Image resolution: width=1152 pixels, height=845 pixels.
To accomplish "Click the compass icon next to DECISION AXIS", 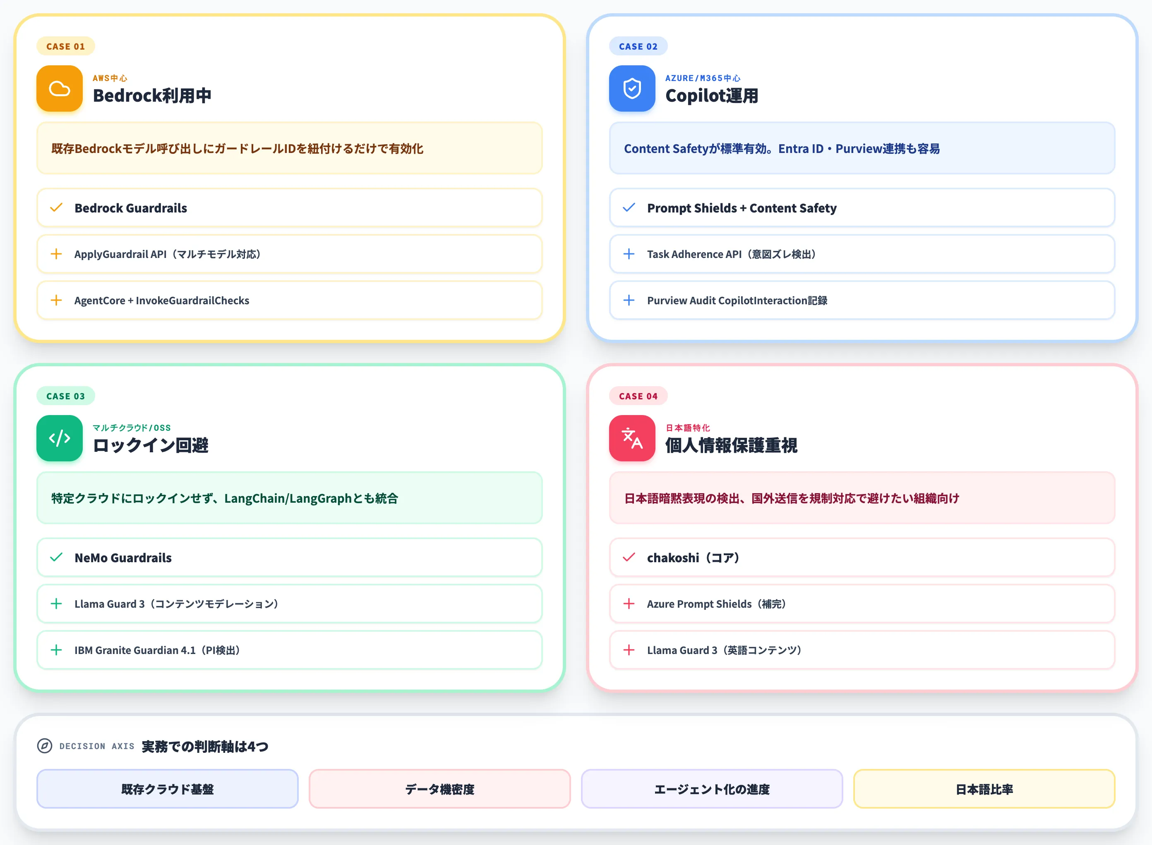I will tap(45, 746).
